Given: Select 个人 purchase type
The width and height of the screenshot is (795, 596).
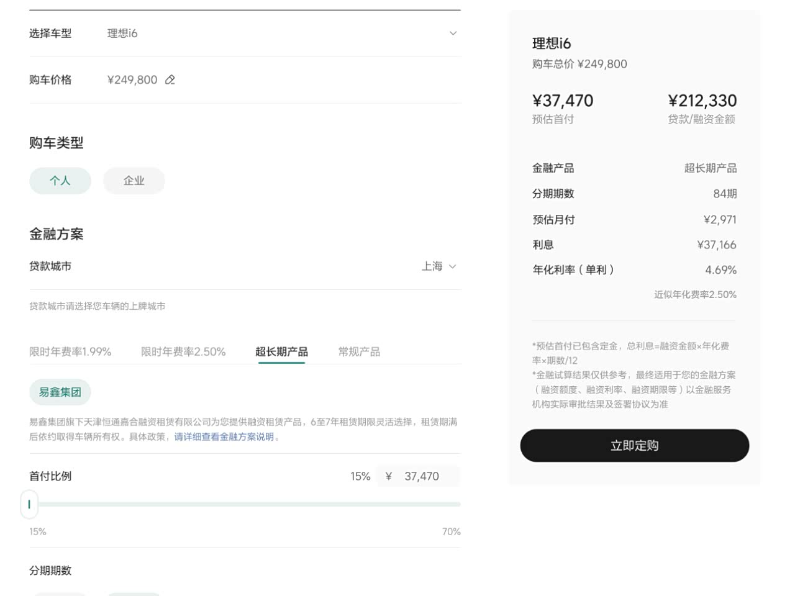Looking at the screenshot, I should 60,181.
